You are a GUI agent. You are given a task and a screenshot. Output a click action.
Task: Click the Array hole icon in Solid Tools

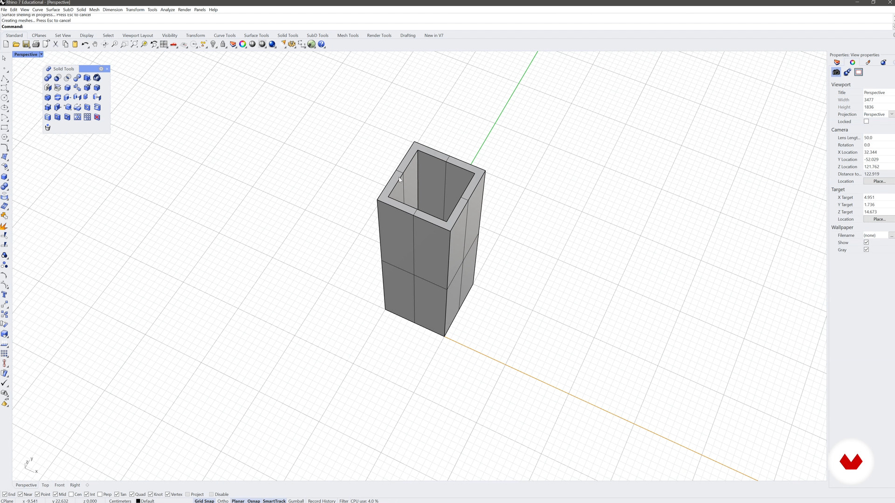[87, 117]
